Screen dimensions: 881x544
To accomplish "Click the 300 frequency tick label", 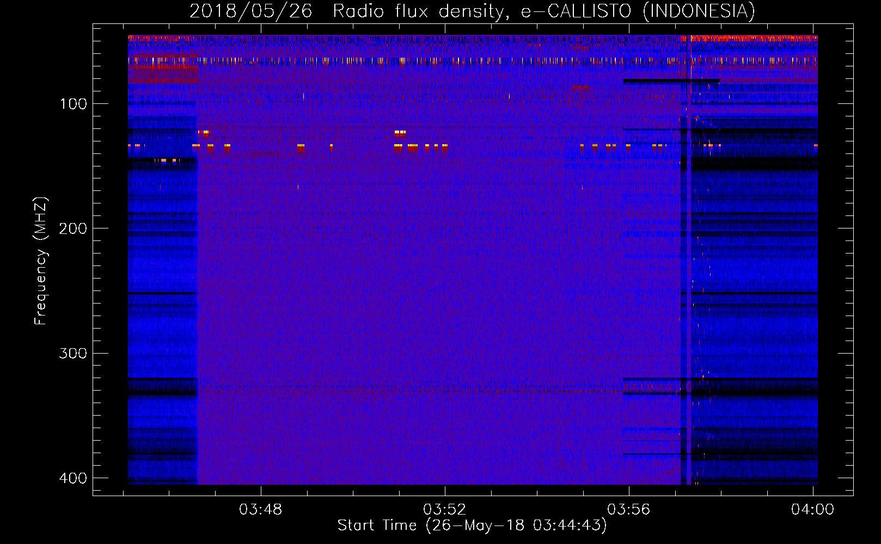I will point(73,354).
